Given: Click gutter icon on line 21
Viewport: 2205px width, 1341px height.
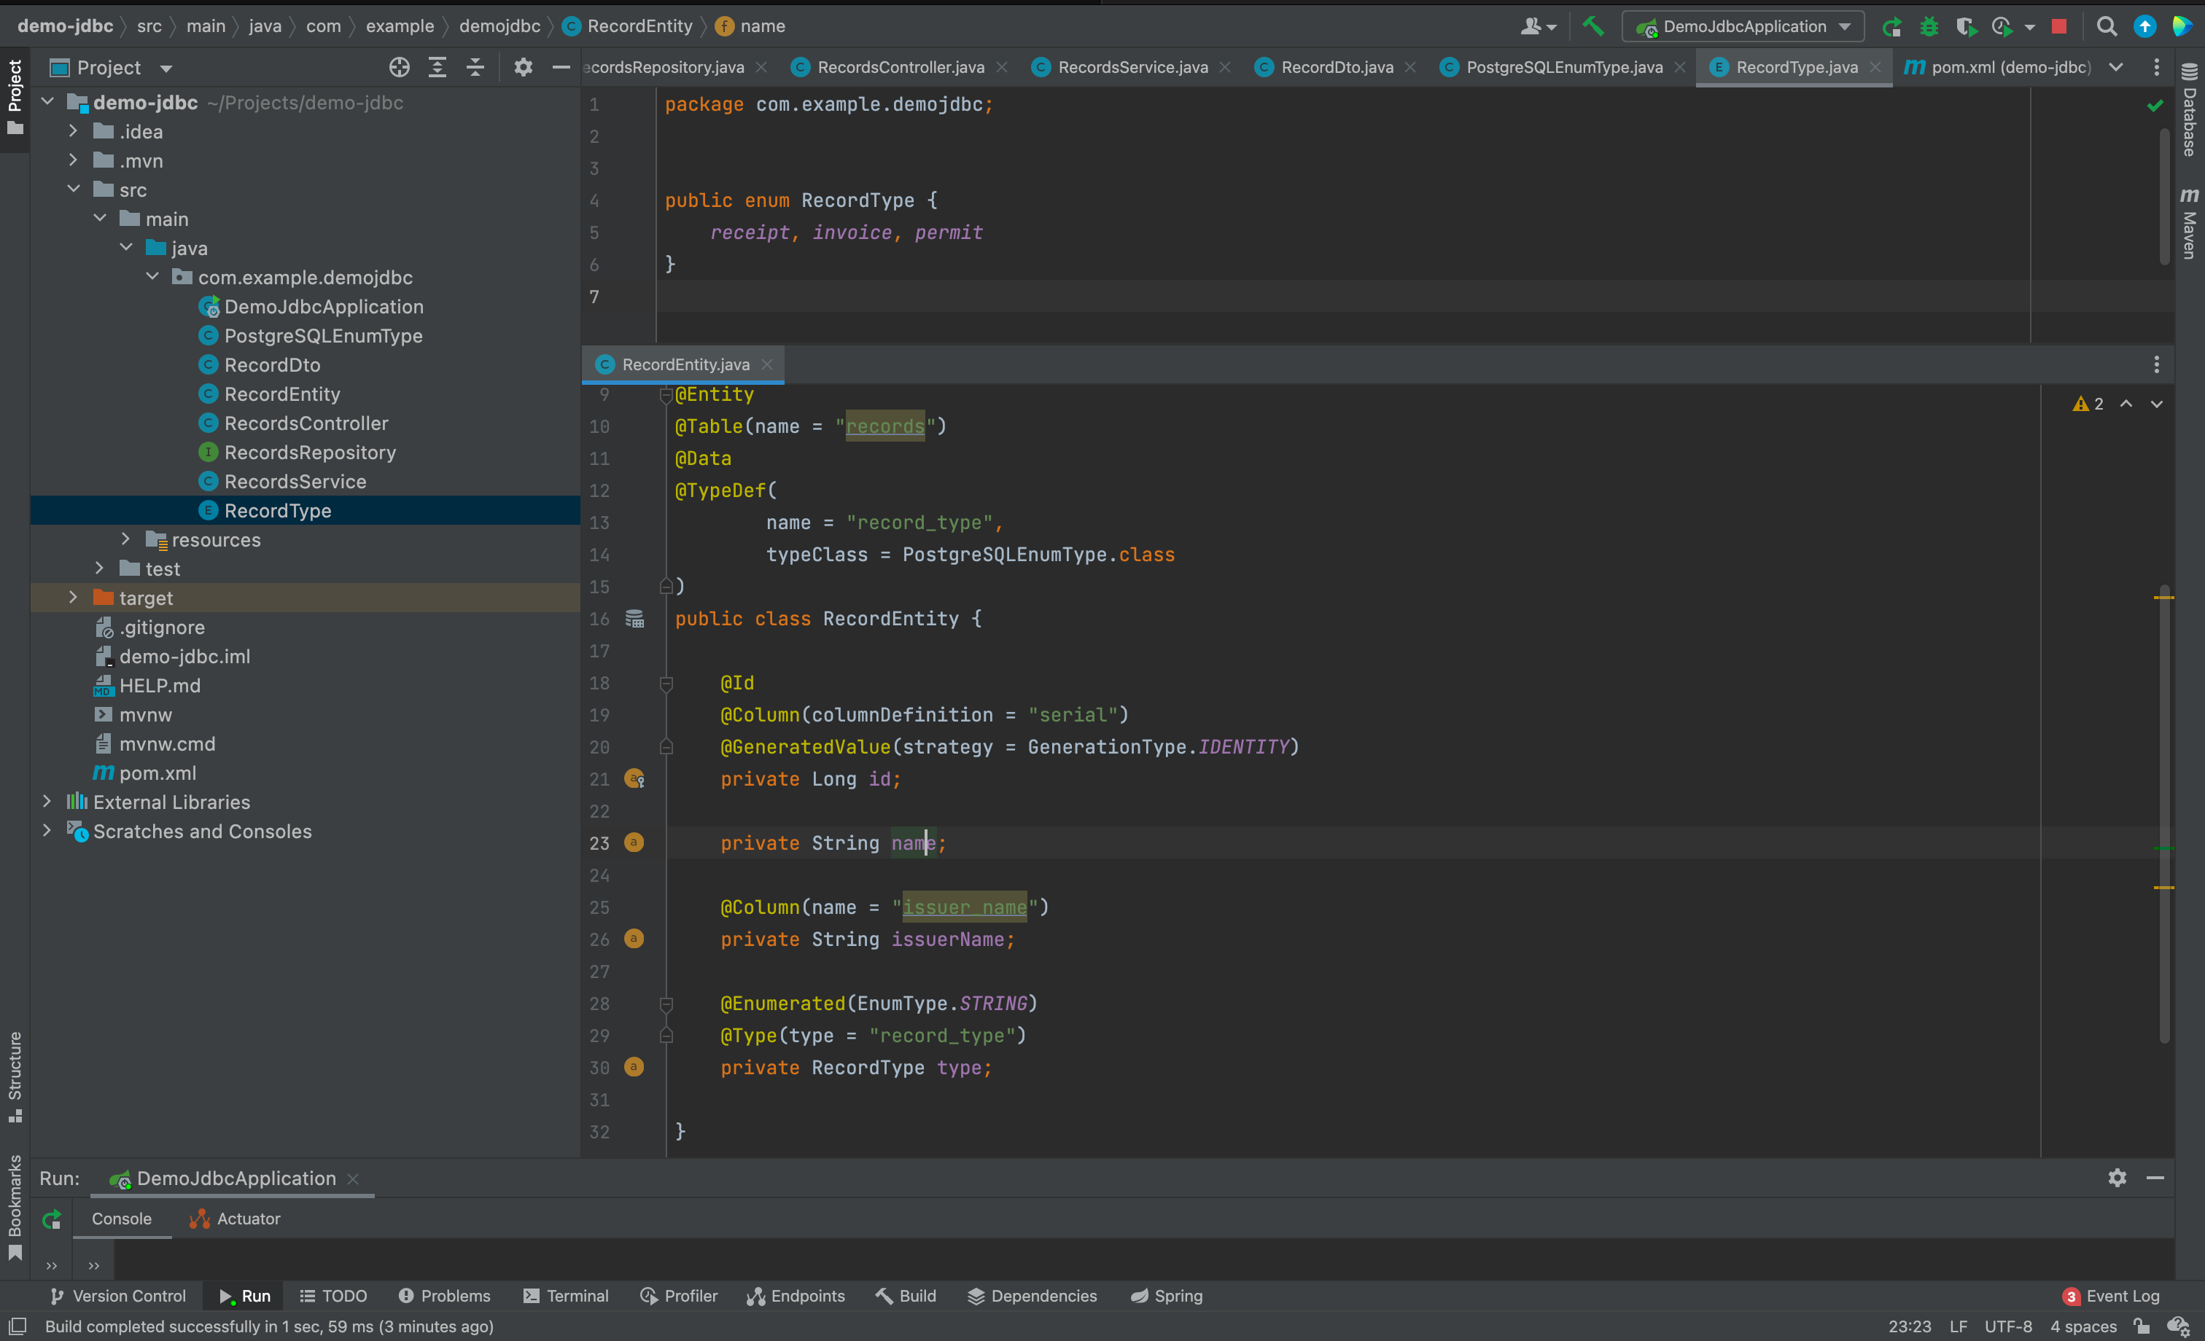Looking at the screenshot, I should coord(634,778).
